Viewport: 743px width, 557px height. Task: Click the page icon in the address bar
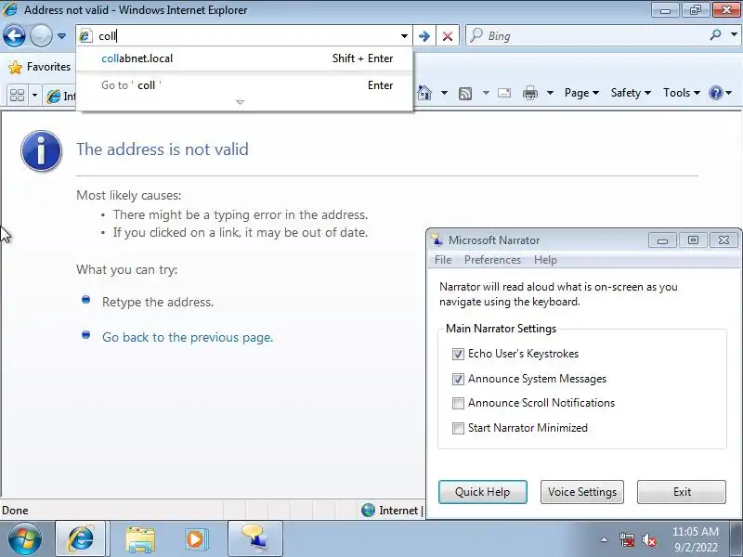pos(85,36)
